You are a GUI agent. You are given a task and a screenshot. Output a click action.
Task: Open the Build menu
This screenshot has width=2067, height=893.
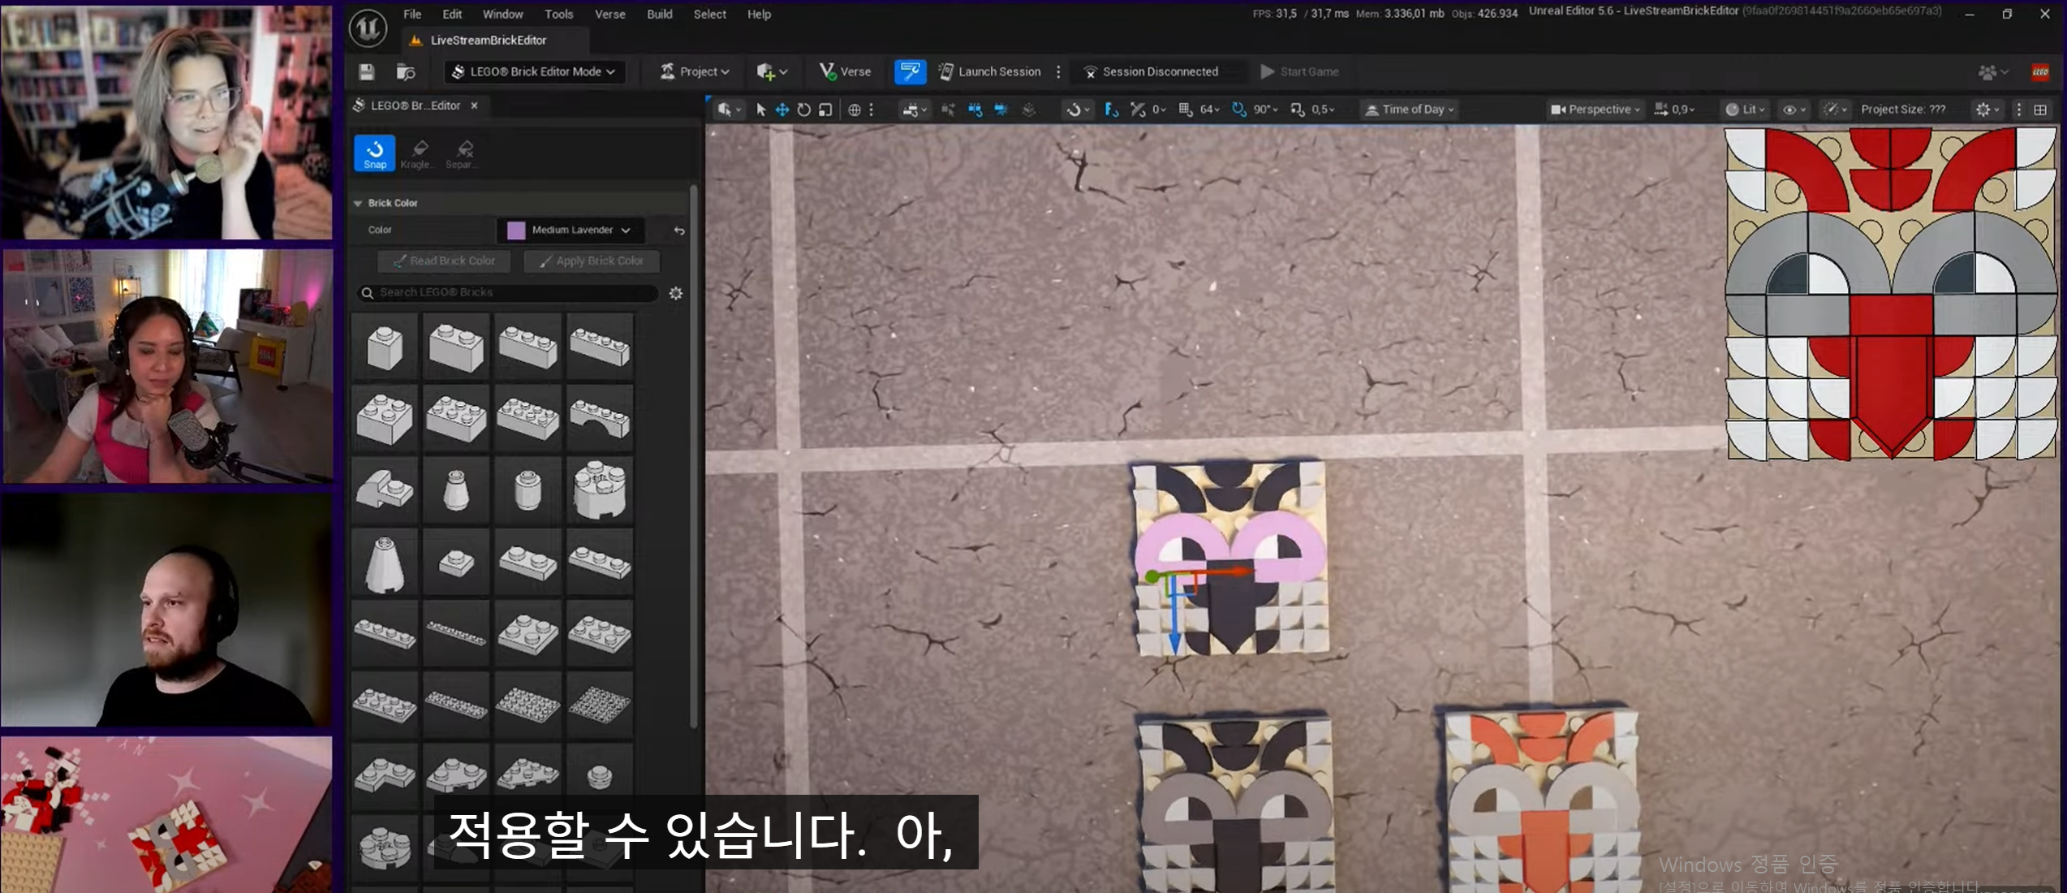click(659, 15)
